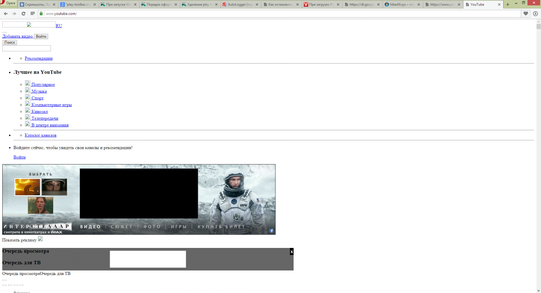541x293 pixels.
Task: Open the 'Добавить видео' link
Action: [x=18, y=36]
